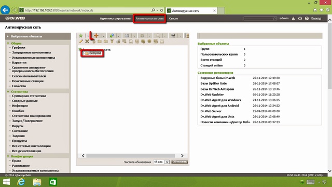The image size is (332, 187).
Task: Click the browser Home icon
Action: click(315, 10)
